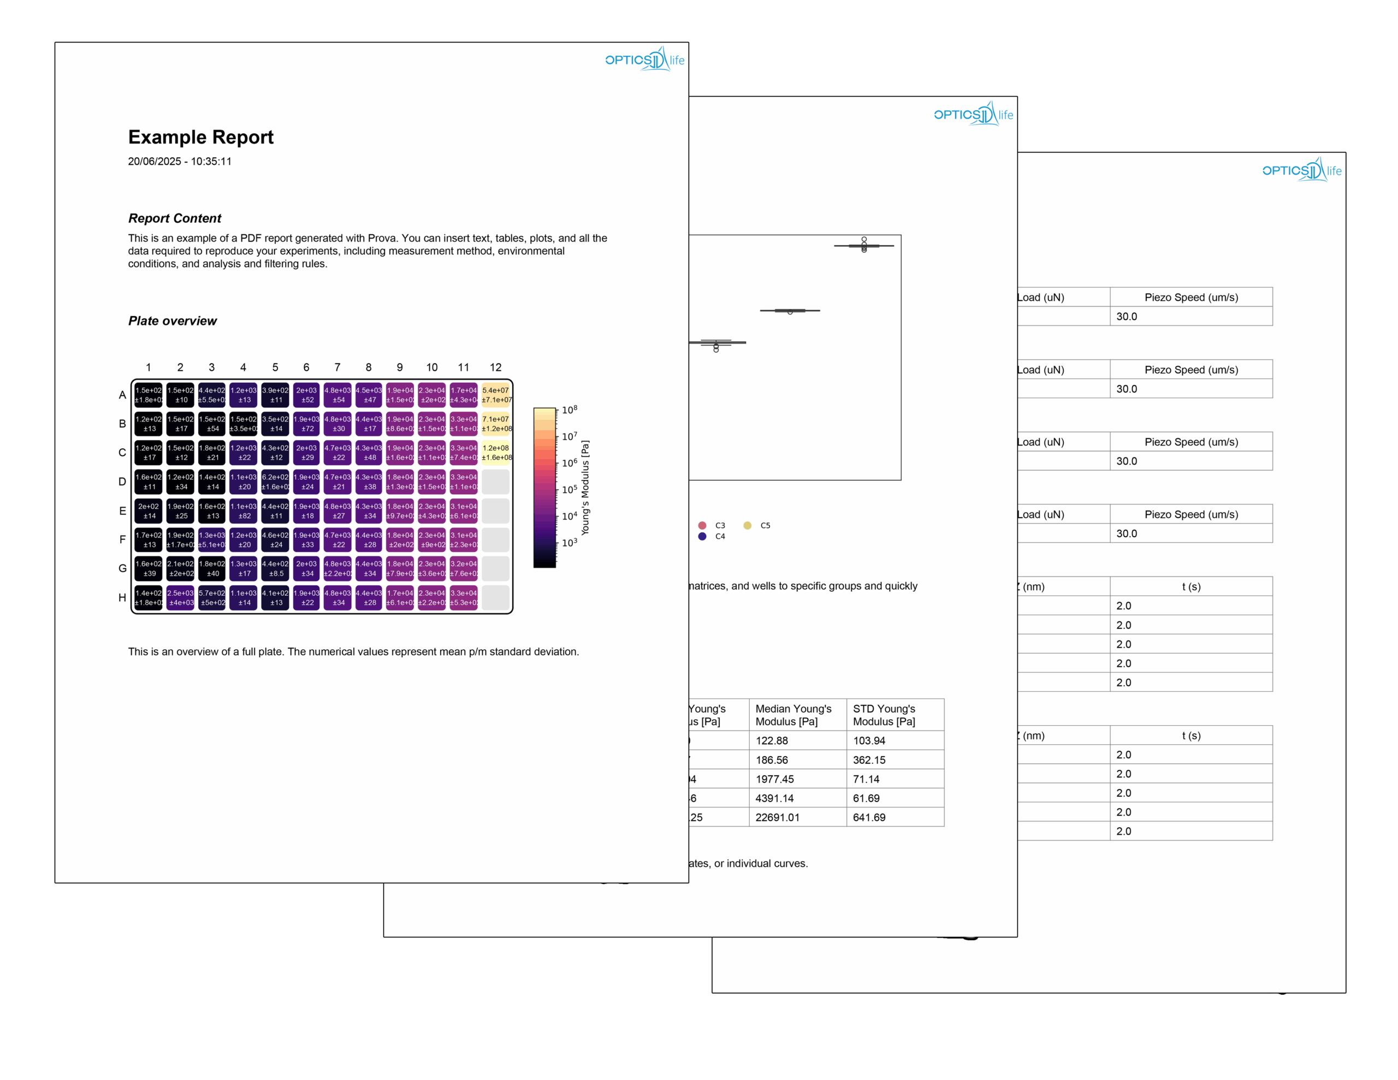Click the 'Young's Modulus [Pa]' color bar axis label
Screen dimensions: 1398x1080
tap(585, 488)
